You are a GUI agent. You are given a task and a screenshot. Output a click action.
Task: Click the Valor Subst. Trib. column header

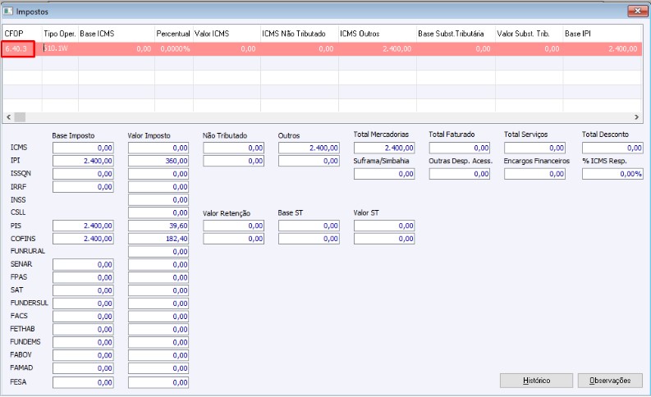(529, 34)
